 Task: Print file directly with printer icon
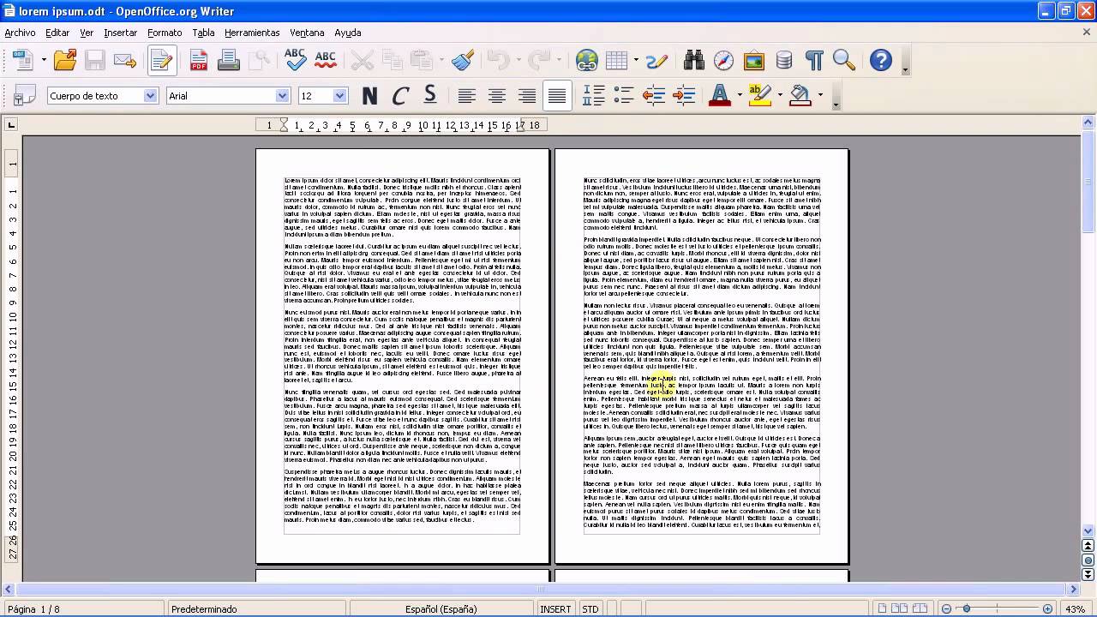click(229, 61)
